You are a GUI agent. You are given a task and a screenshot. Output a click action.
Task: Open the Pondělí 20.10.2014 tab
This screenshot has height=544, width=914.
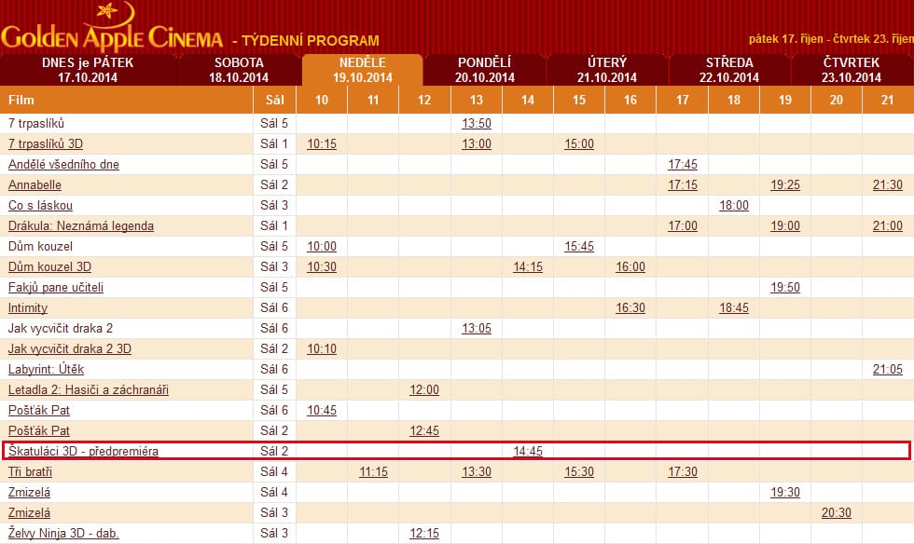pos(484,70)
